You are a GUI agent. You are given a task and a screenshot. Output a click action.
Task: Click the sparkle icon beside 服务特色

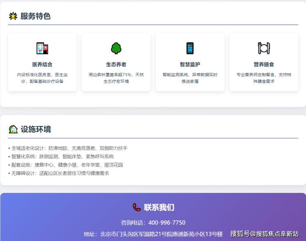pos(13,16)
